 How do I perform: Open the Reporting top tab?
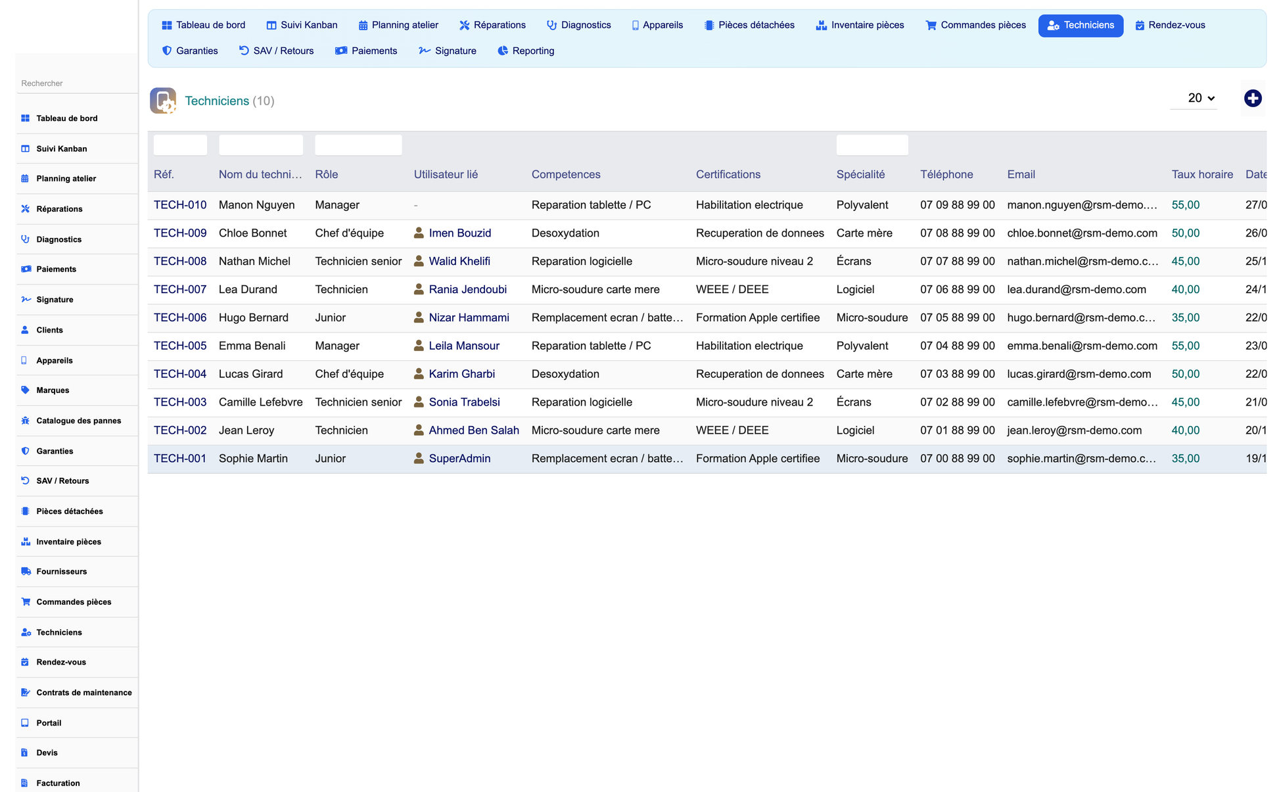[x=526, y=51]
